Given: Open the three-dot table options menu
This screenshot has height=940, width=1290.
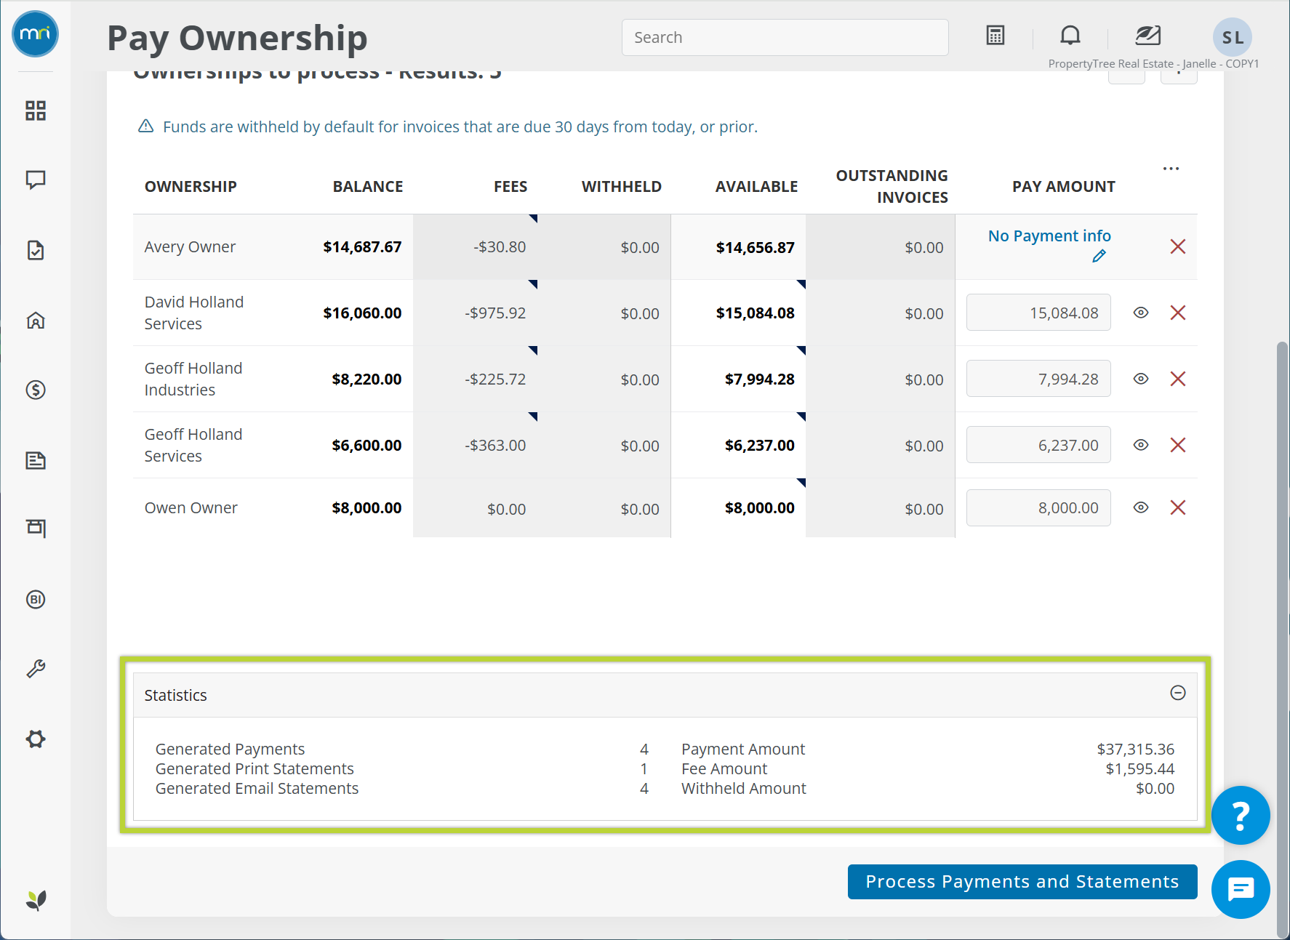Looking at the screenshot, I should [1171, 169].
